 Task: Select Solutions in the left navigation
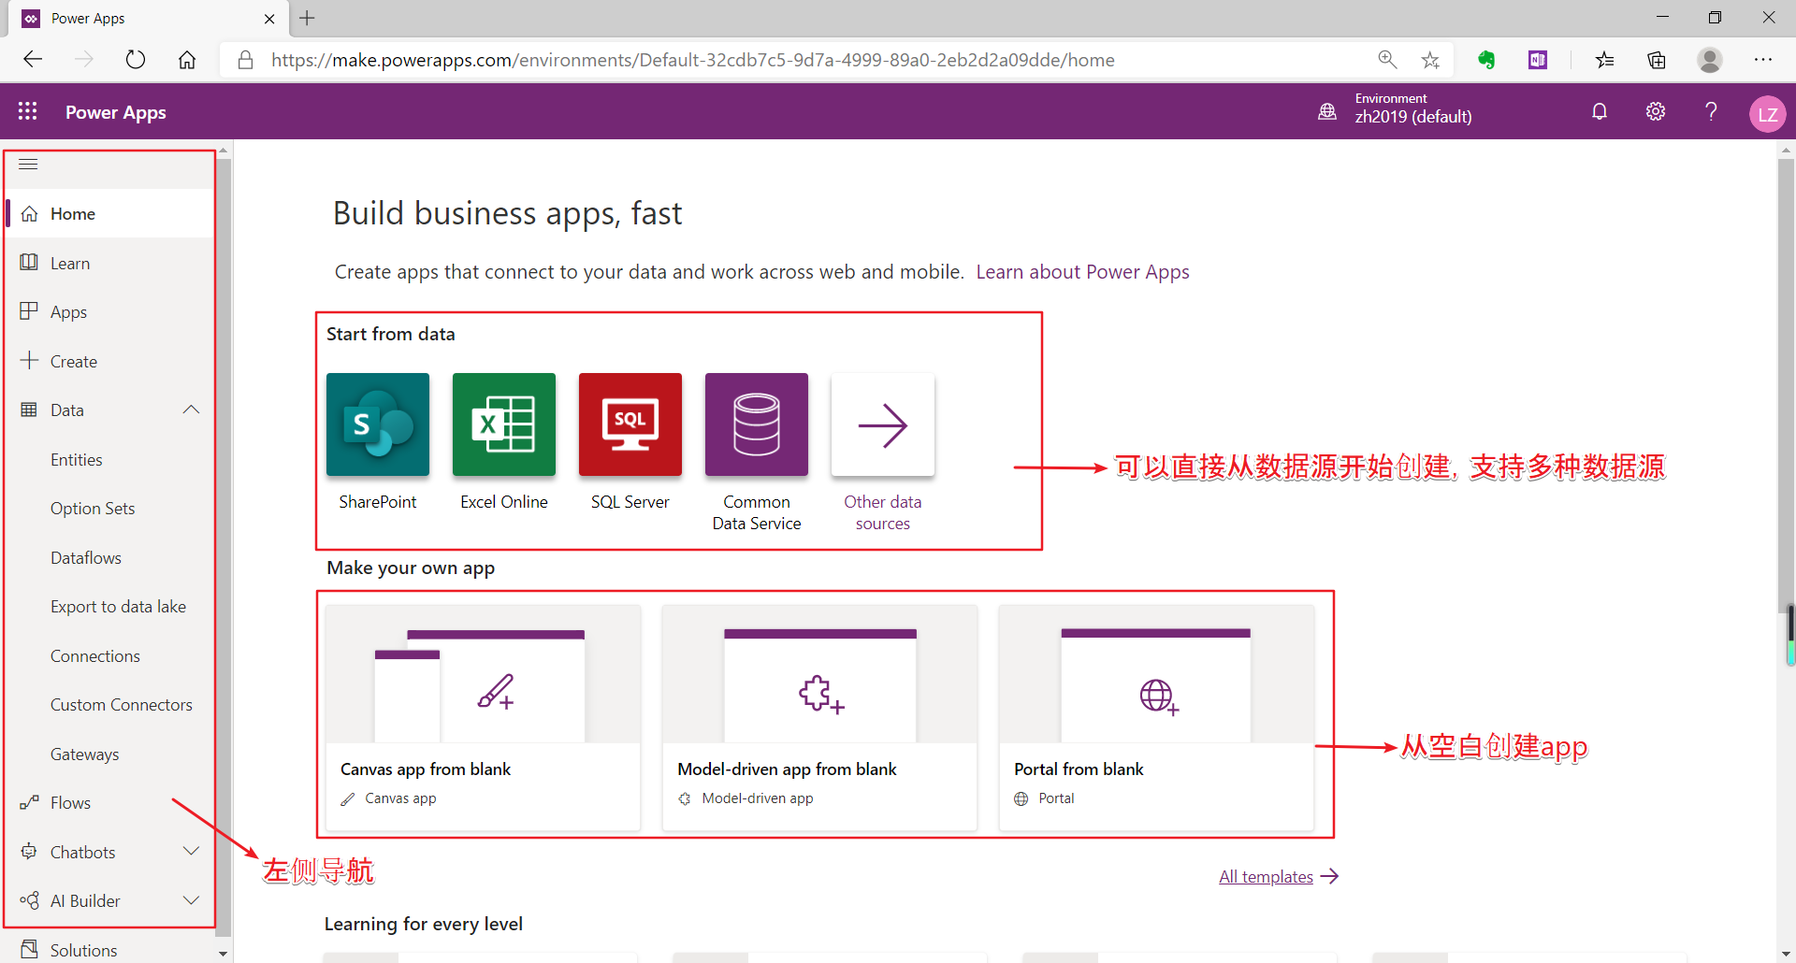click(x=81, y=949)
